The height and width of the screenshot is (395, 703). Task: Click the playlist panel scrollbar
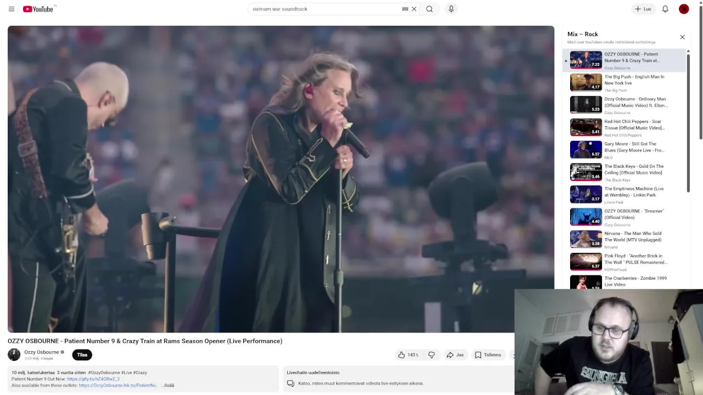[x=688, y=121]
